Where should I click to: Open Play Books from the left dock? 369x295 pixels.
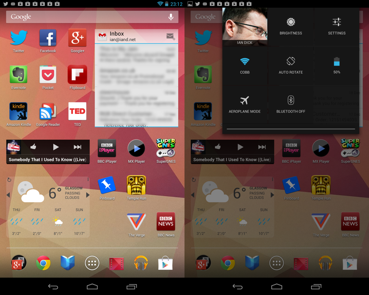(68, 263)
